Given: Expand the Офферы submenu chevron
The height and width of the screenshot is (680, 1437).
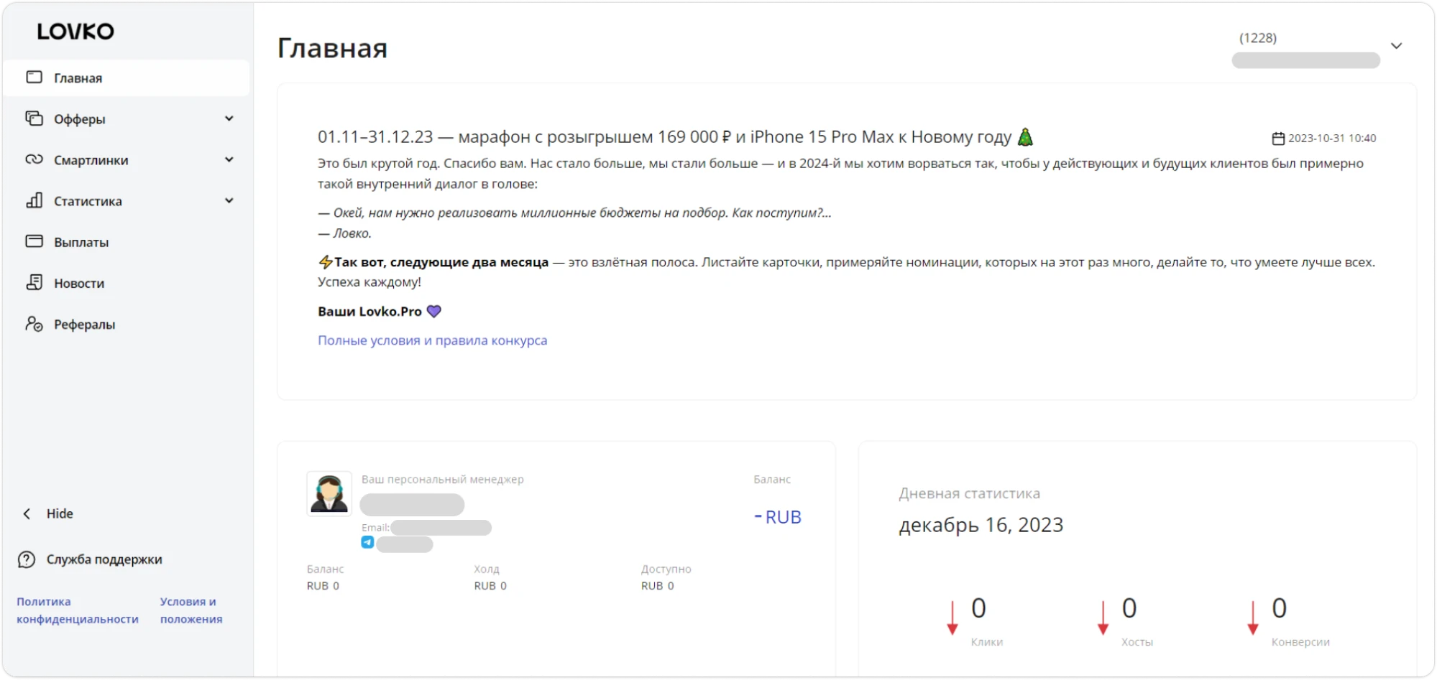Looking at the screenshot, I should pos(229,118).
